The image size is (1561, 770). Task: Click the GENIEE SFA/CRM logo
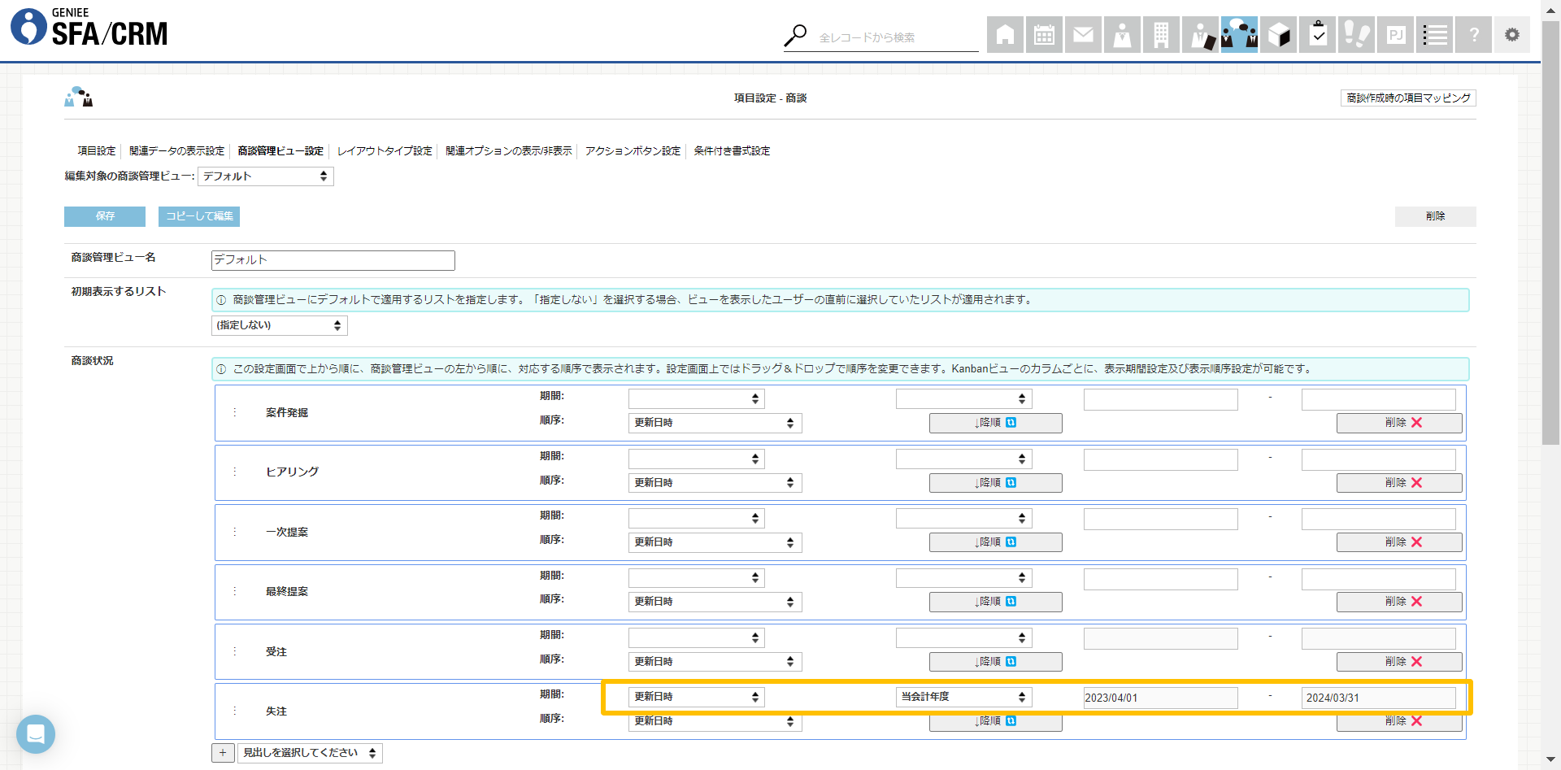89,27
